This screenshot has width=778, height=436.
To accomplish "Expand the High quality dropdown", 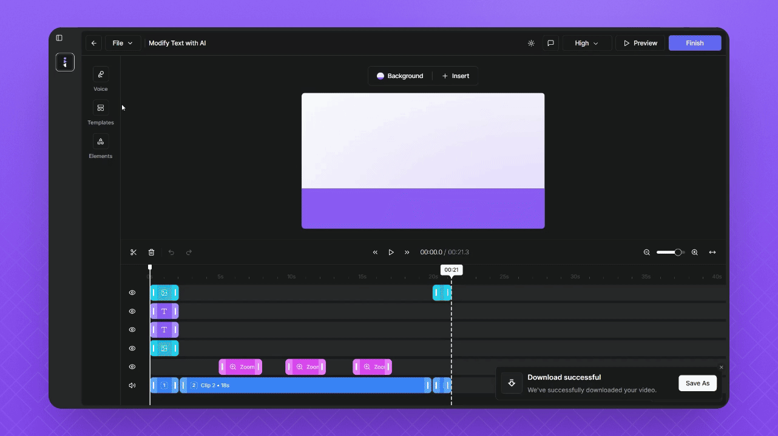I will point(587,43).
